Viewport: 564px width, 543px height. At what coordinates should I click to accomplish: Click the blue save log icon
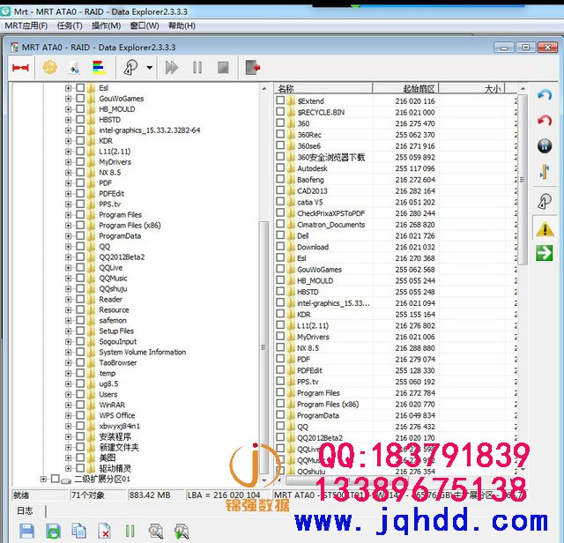26,531
